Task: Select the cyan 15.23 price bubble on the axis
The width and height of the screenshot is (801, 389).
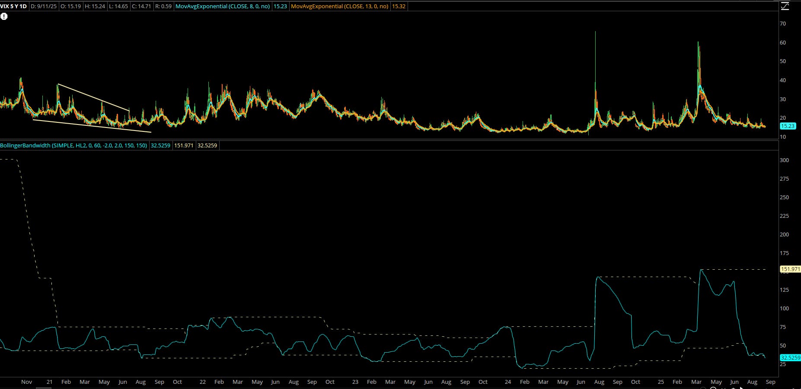Action: [788, 126]
